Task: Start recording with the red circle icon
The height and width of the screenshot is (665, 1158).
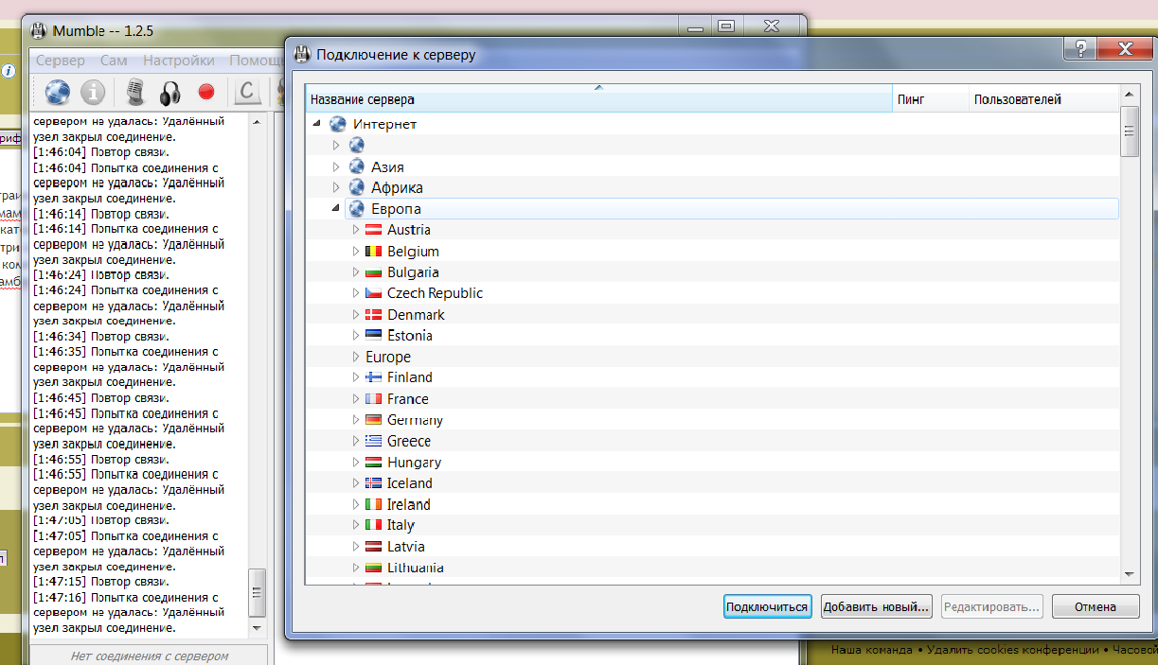Action: [205, 93]
